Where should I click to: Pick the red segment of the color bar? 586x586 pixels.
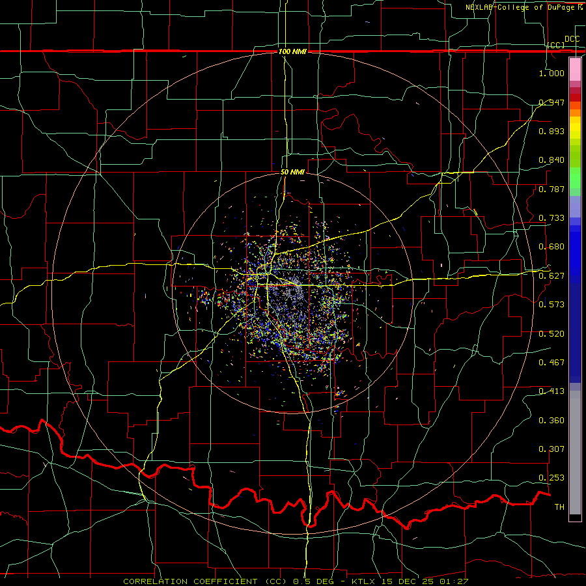point(575,98)
